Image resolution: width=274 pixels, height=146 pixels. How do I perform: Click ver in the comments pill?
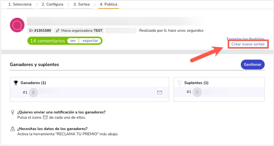[x=73, y=41]
